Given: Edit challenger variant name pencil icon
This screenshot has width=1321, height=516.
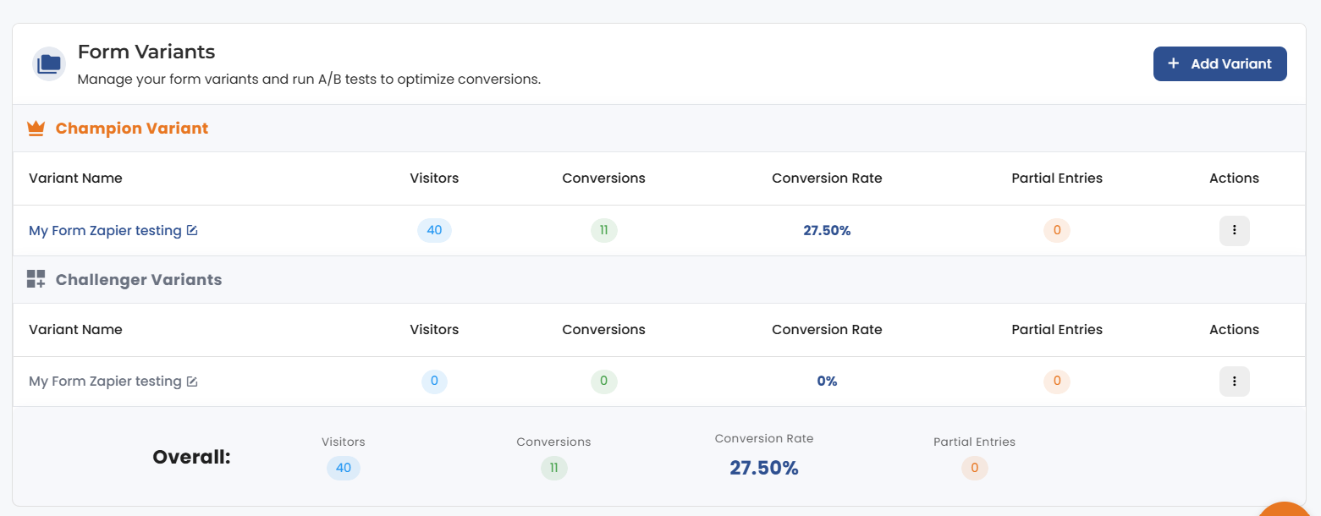Looking at the screenshot, I should coord(192,382).
